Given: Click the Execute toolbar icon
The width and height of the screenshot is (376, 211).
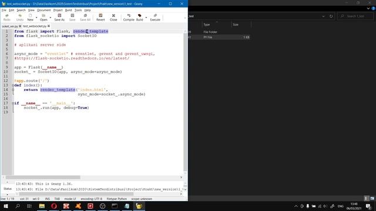Looking at the screenshot, I should click(x=155, y=18).
